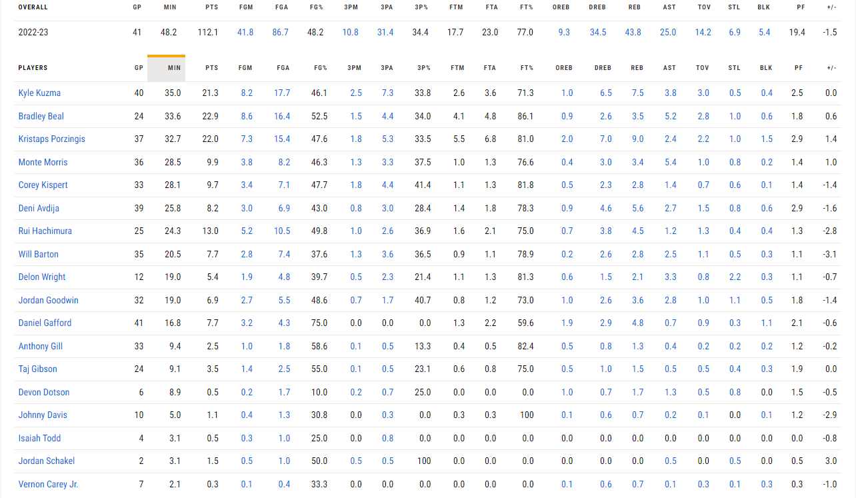This screenshot has width=856, height=498.
Task: Open the 2022-23 overall FGM value 41.8
Action: click(x=245, y=33)
